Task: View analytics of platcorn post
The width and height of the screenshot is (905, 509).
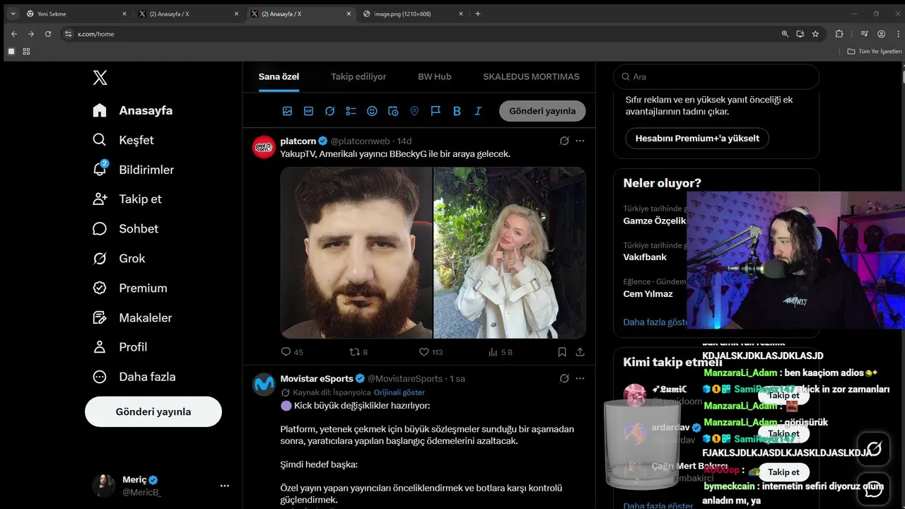Action: coord(501,351)
